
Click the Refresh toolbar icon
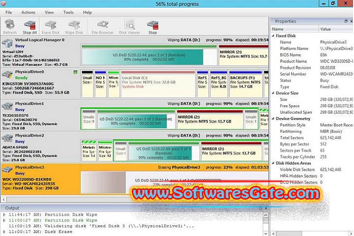click(x=10, y=27)
